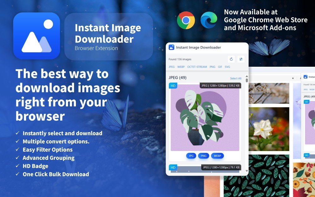Filter images by OCTET-STREAM type
This screenshot has width=315, height=197.
click(197, 67)
